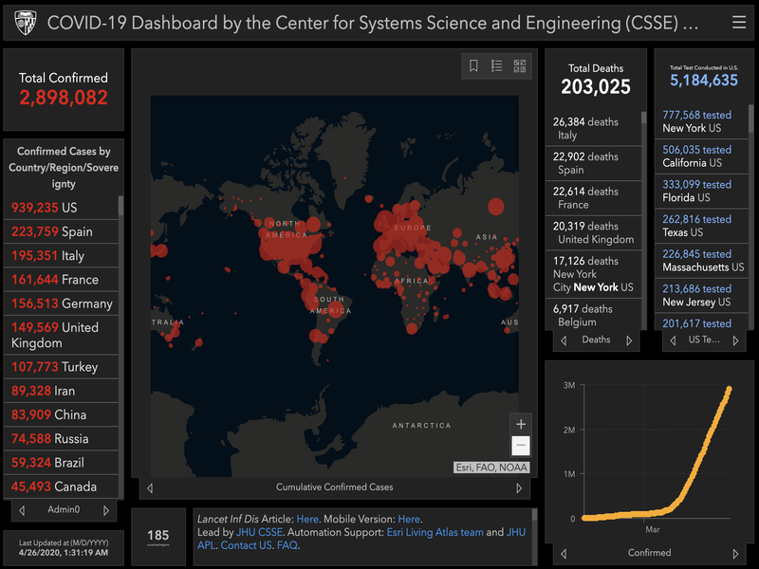Viewport: 759px width, 569px height.
Task: Select the 107,773 Turkey row
Action: click(61, 367)
